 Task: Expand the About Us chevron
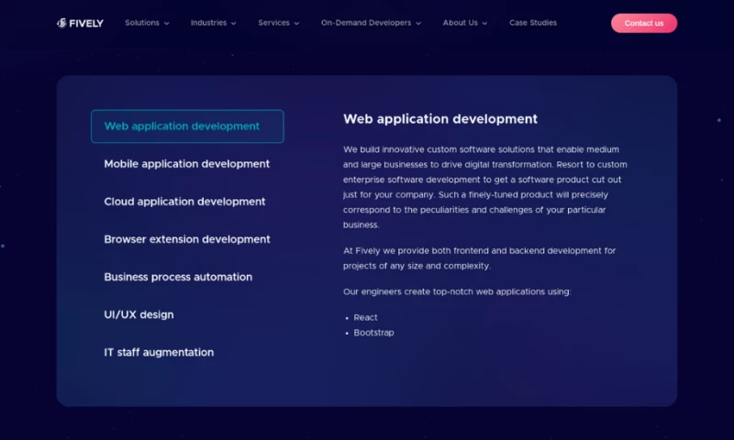[x=484, y=24]
